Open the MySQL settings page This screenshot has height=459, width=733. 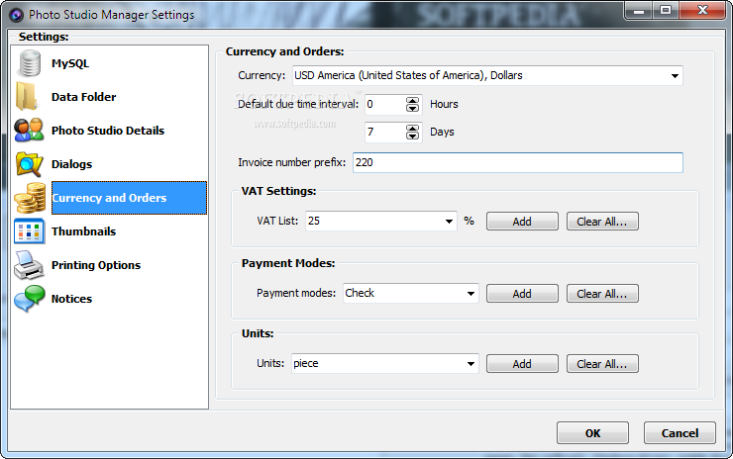(70, 63)
